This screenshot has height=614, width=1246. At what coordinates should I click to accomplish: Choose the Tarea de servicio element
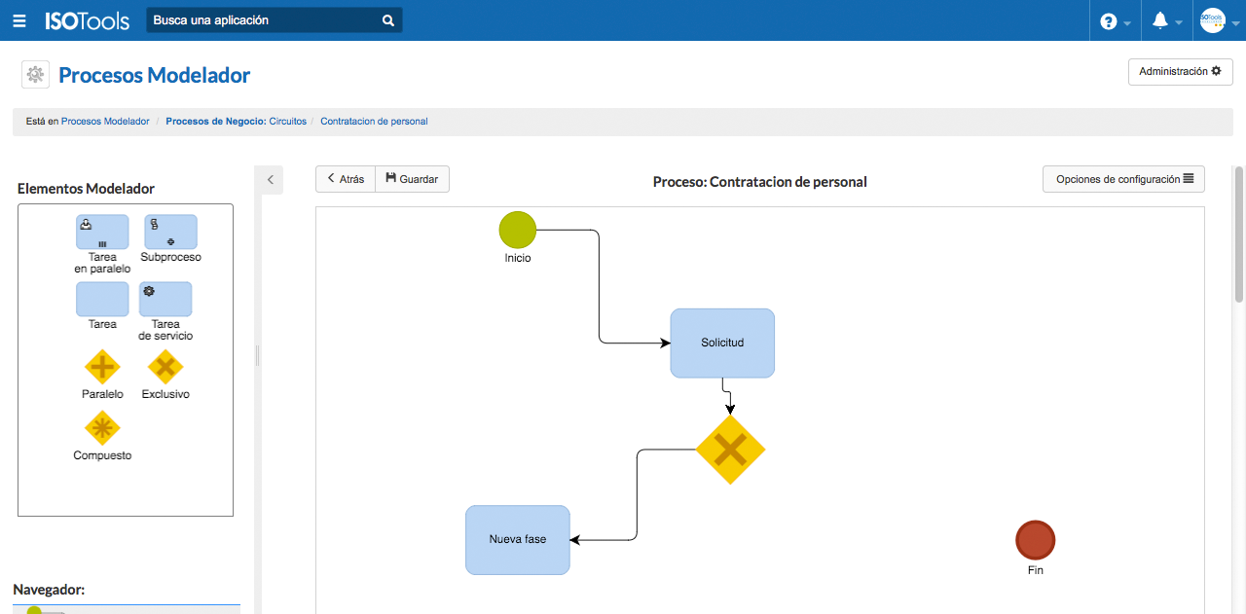[x=165, y=299]
